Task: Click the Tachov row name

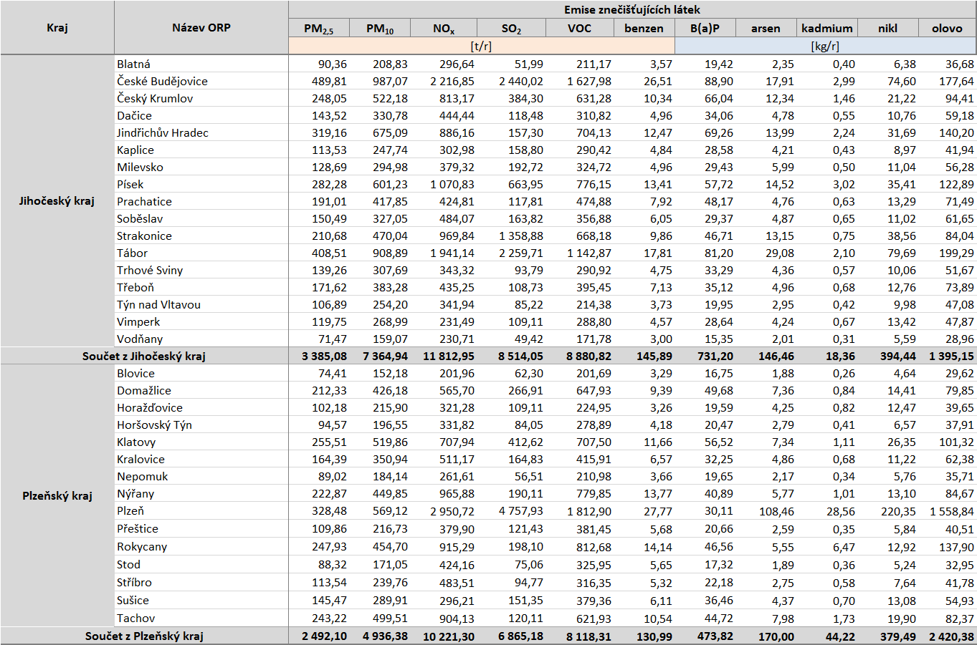Action: (136, 619)
